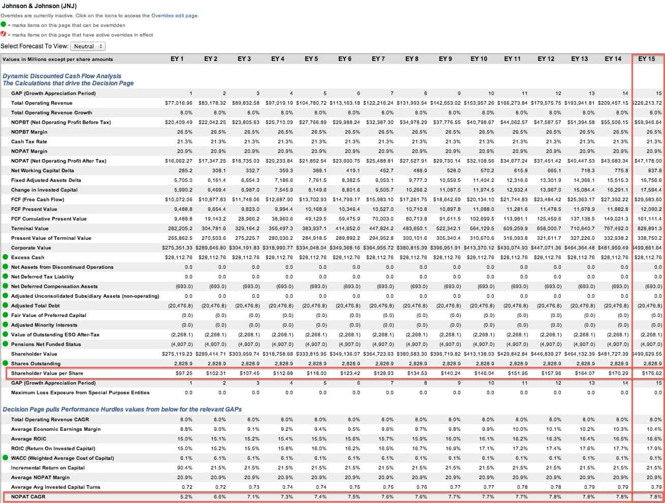Click override icon for Fair Value of Preferred Capital
665x503 pixels.
(5, 316)
